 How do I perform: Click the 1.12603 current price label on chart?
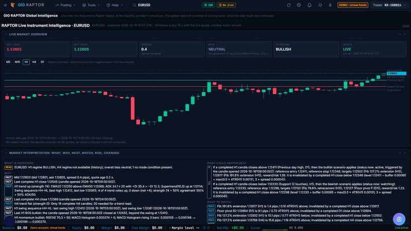(x=397, y=73)
